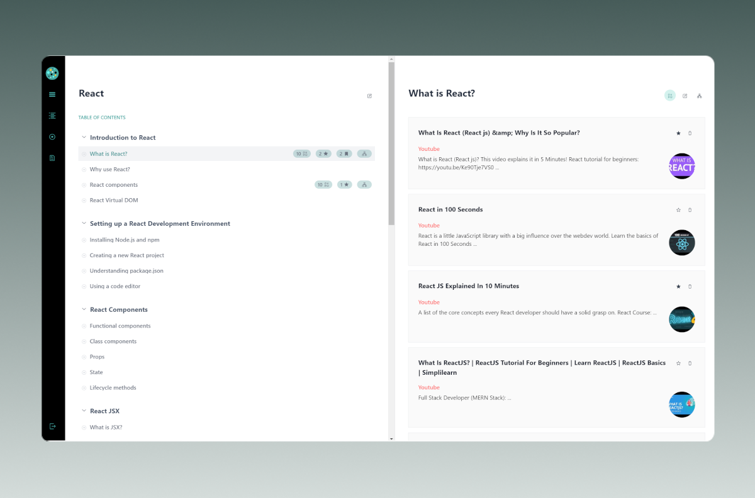Viewport: 755px width, 498px height.
Task: Click the 1 starred badge on React components row
Action: (344, 185)
